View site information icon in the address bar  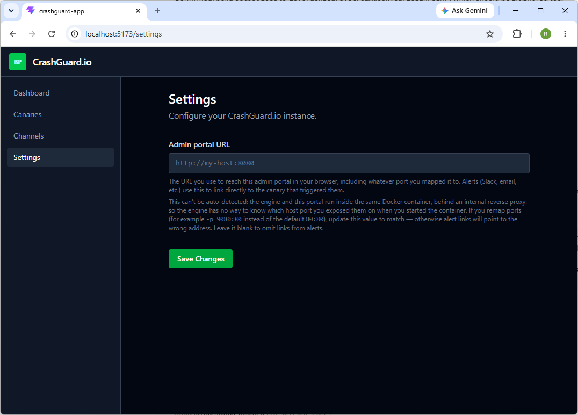point(75,34)
